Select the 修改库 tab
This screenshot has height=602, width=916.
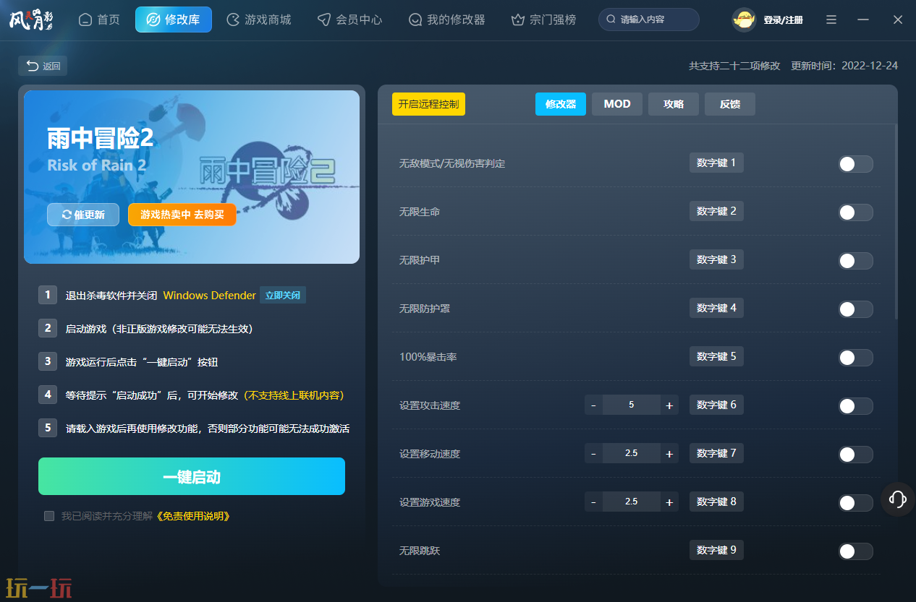point(174,20)
